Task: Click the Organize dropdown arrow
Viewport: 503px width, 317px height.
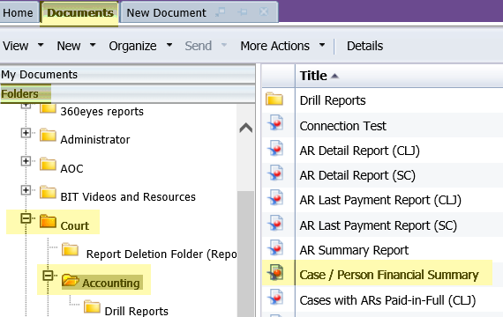Action: pos(169,45)
